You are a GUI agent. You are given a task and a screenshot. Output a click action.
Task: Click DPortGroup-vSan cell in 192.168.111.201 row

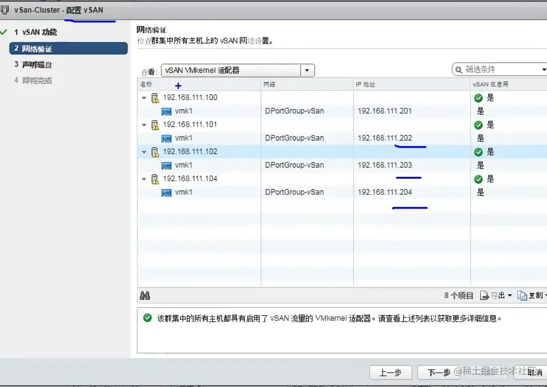click(x=294, y=111)
